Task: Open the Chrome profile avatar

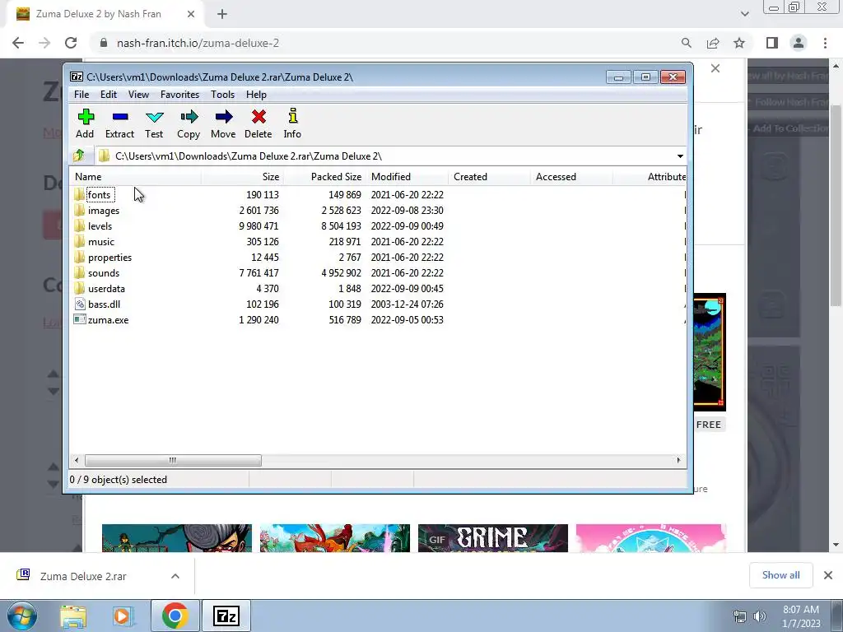Action: coord(799,43)
